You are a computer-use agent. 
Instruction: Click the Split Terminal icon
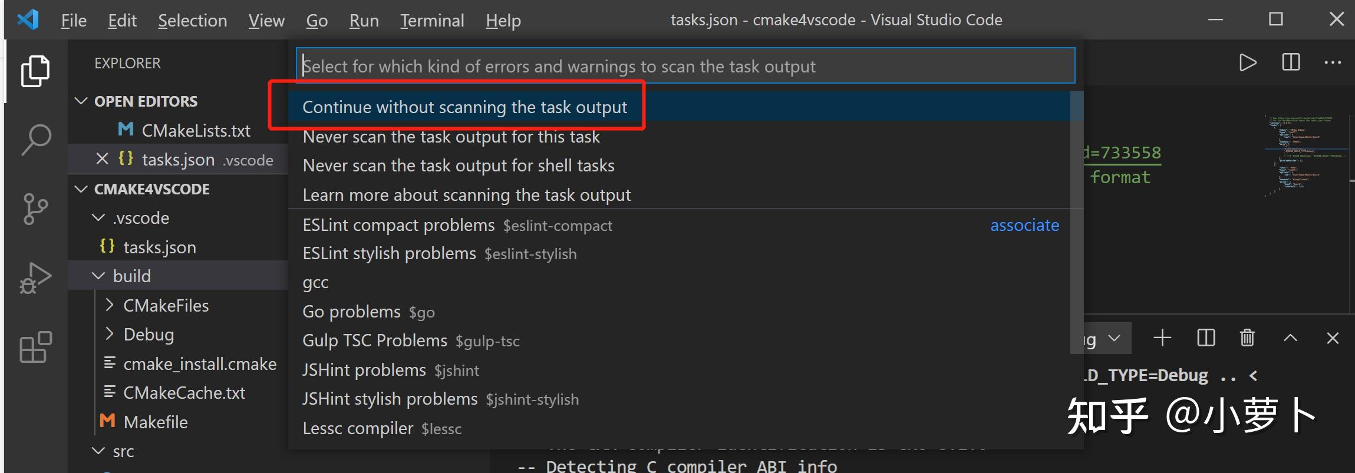coord(1205,338)
